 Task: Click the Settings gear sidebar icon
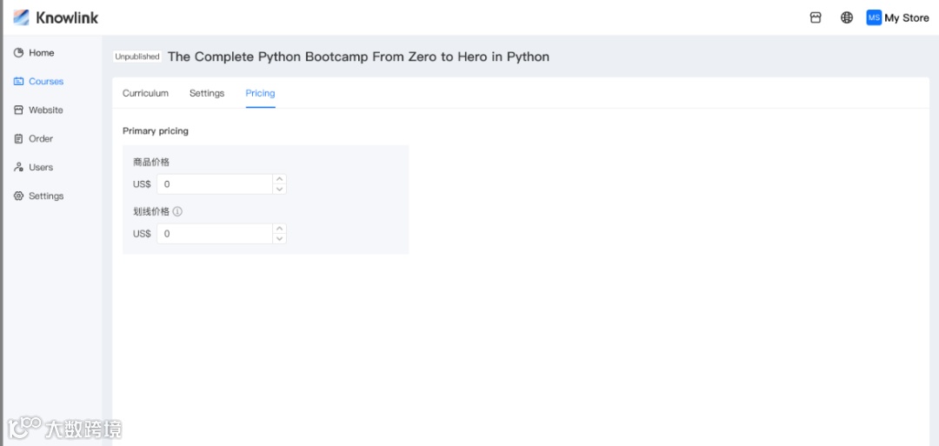[x=19, y=196]
